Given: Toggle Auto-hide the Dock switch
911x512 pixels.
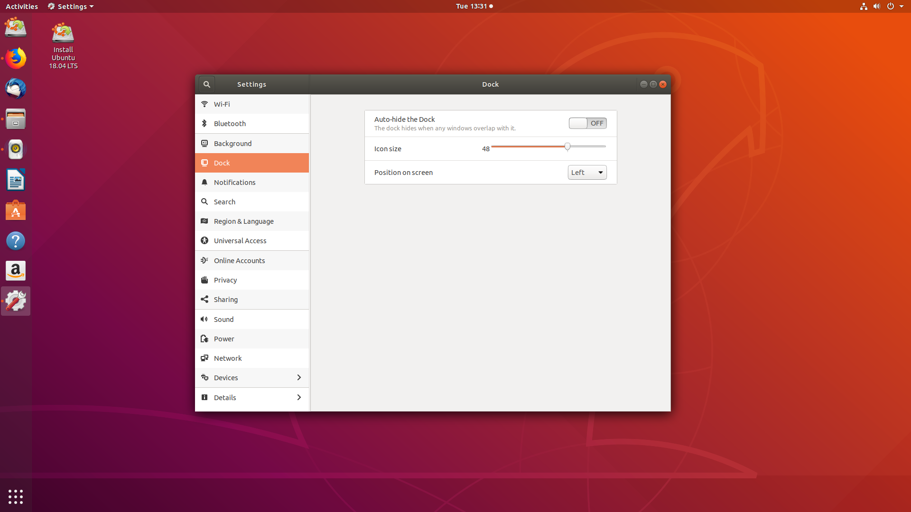Looking at the screenshot, I should (x=587, y=123).
